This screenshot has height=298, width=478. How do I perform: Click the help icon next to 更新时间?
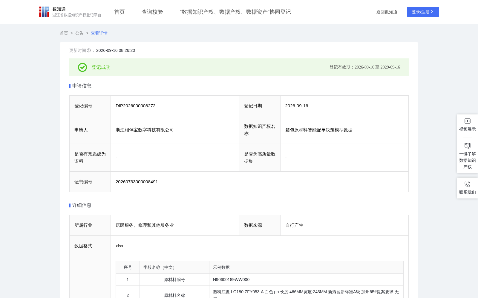click(89, 51)
